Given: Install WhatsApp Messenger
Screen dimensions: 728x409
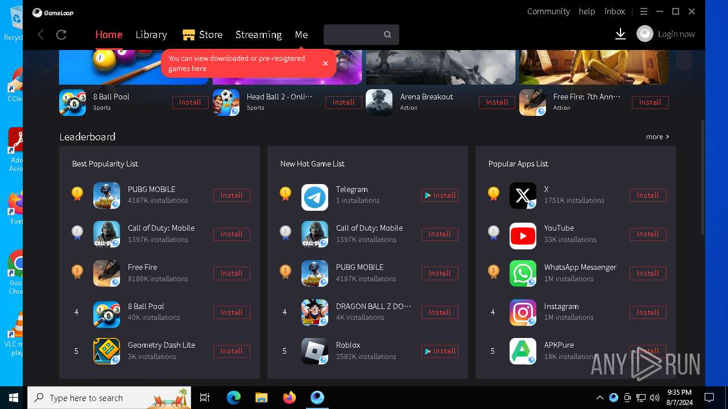Looking at the screenshot, I should [648, 273].
